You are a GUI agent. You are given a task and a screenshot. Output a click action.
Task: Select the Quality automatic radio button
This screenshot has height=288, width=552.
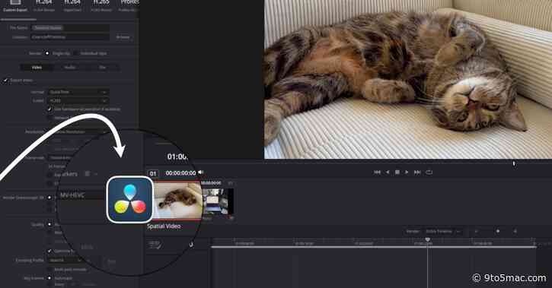[49, 224]
